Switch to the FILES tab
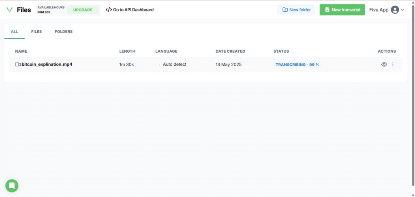Viewport: 415px width, 197px height. (x=36, y=32)
